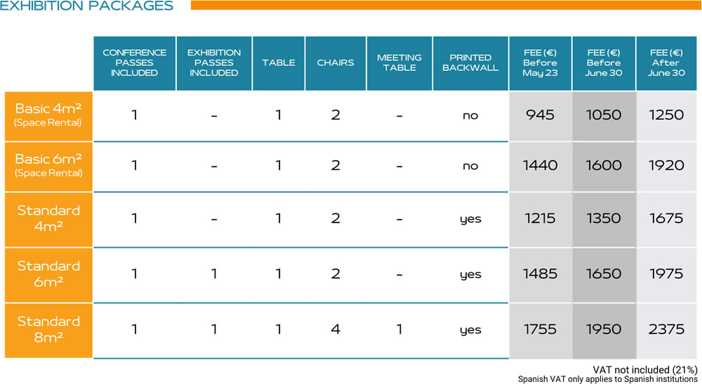This screenshot has height=384, width=702.
Task: Select the Basic 4m² package label
Action: [x=49, y=115]
